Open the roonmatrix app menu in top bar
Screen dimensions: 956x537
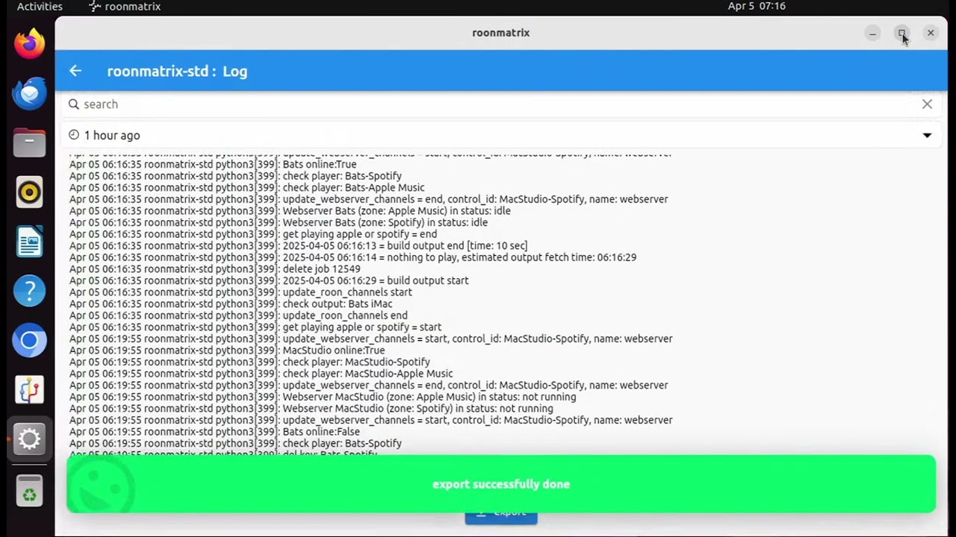(x=125, y=7)
